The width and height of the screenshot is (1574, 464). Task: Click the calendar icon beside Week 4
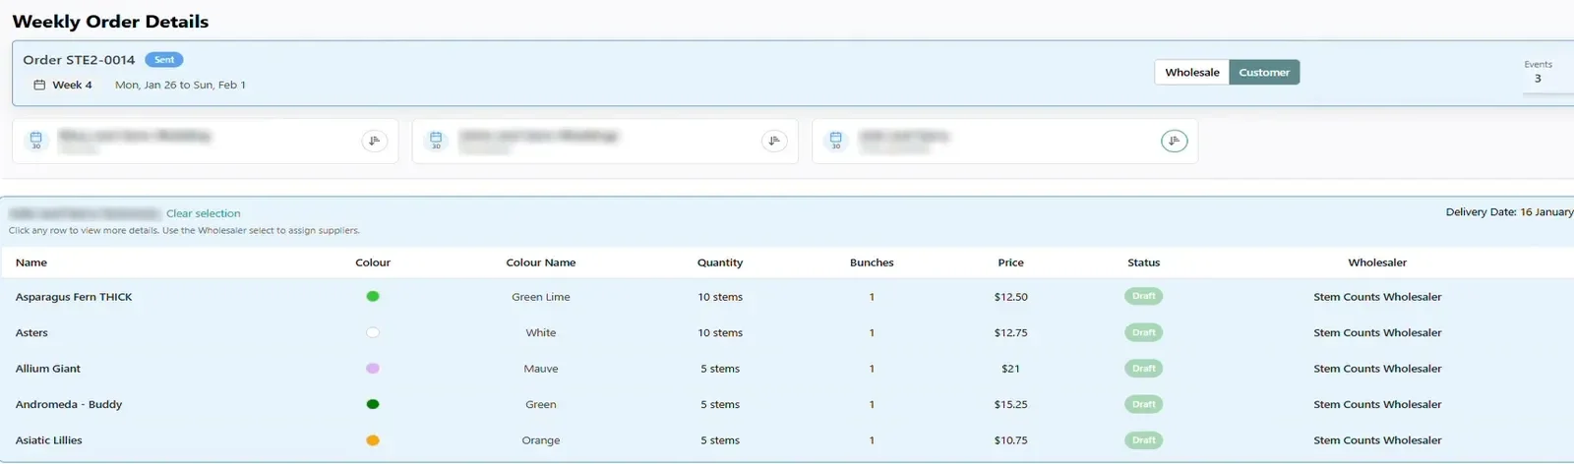[39, 86]
